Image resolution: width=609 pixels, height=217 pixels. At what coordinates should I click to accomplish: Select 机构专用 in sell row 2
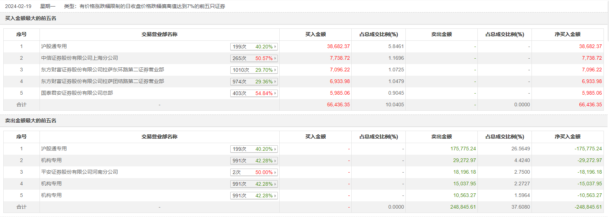tap(51, 160)
